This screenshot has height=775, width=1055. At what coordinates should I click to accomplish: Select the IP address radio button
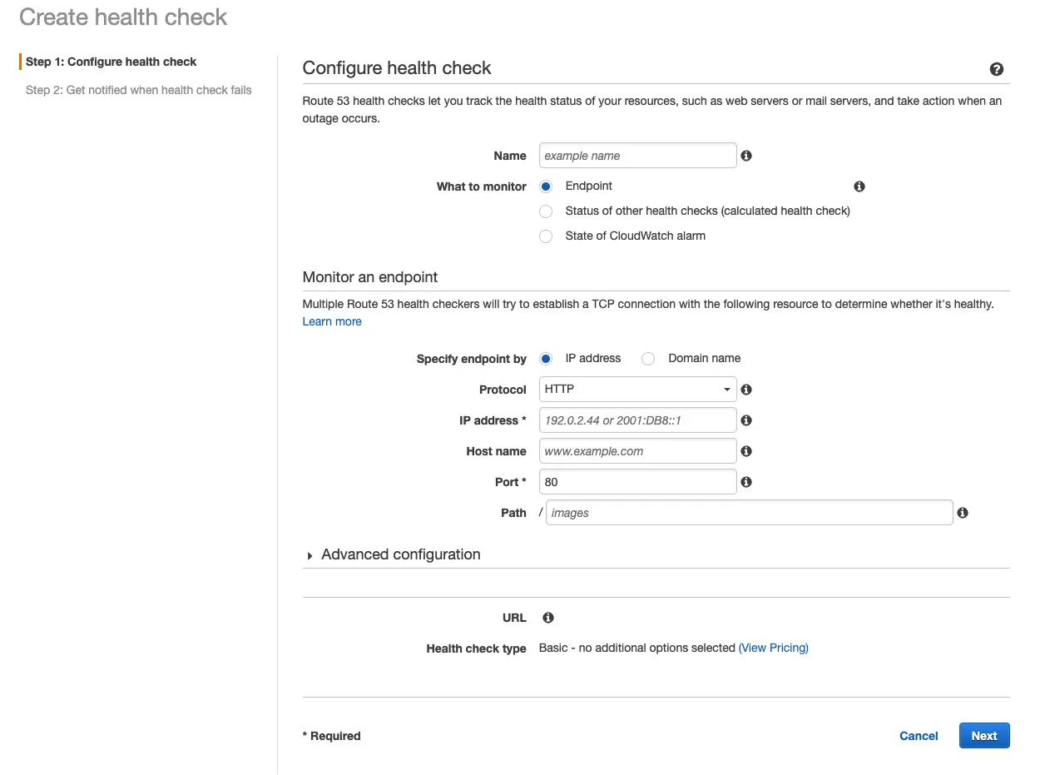pos(546,359)
